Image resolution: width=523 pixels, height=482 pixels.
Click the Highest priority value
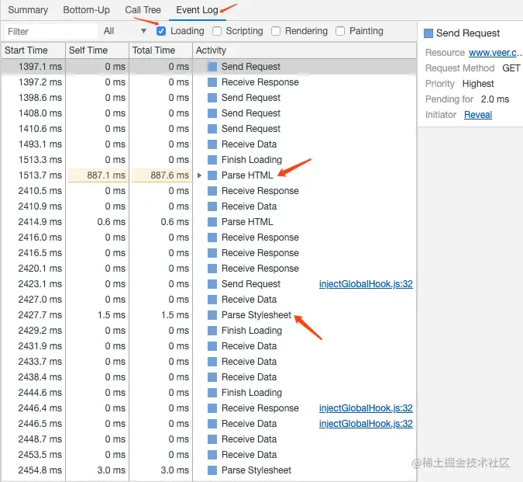coord(478,84)
